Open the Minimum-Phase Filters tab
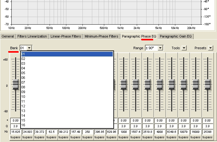Viewport: 217px width, 142px height. [x=101, y=36]
